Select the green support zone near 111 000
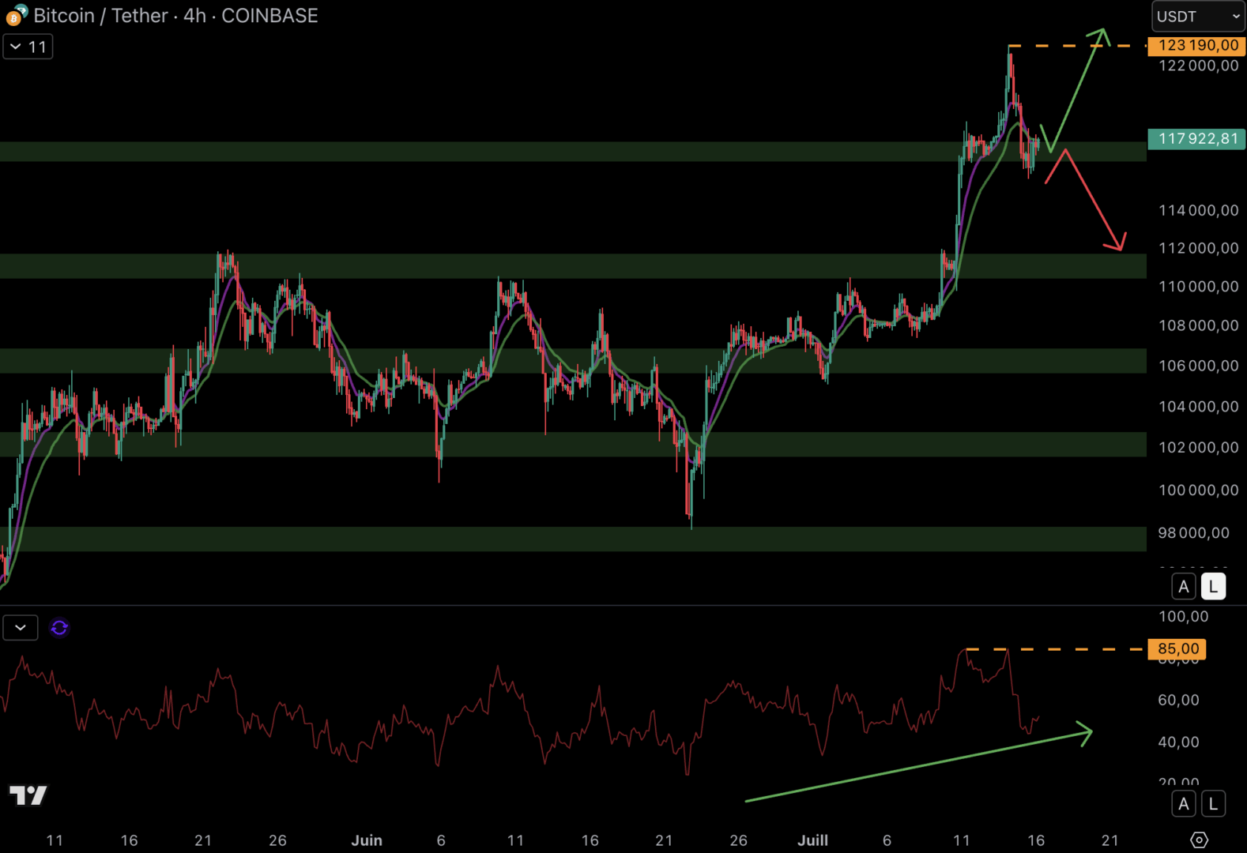Viewport: 1247px width, 853px height. click(573, 266)
